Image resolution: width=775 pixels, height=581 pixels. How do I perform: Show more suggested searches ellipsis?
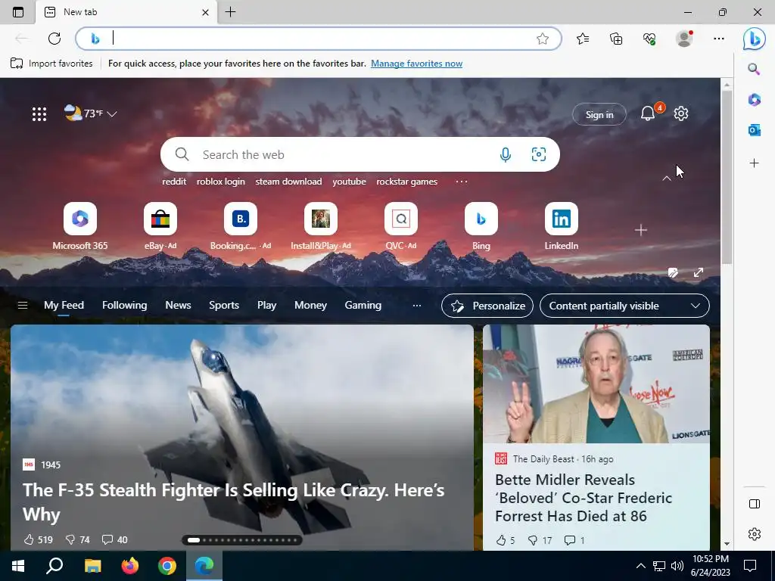click(x=461, y=182)
